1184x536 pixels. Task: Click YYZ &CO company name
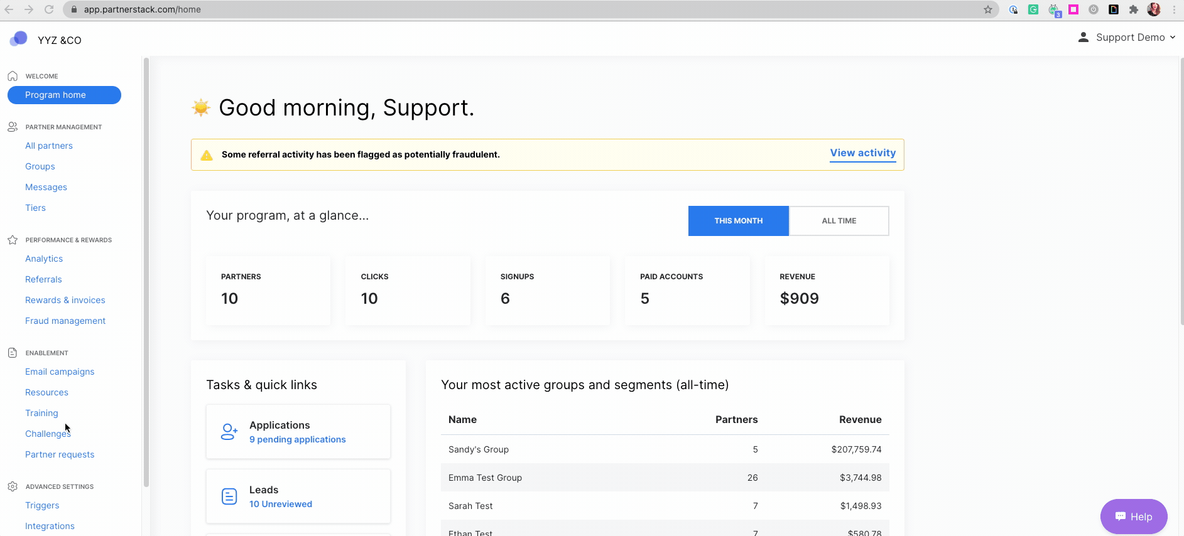tap(60, 40)
